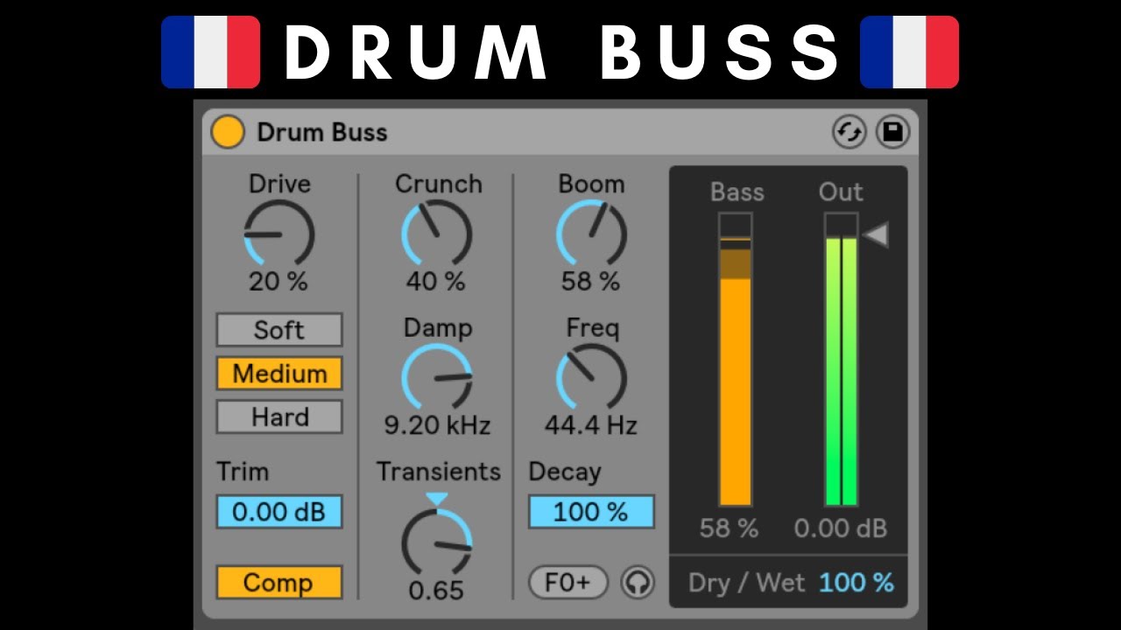The image size is (1121, 630).
Task: Click the orange Bass meter
Action: pos(736,360)
